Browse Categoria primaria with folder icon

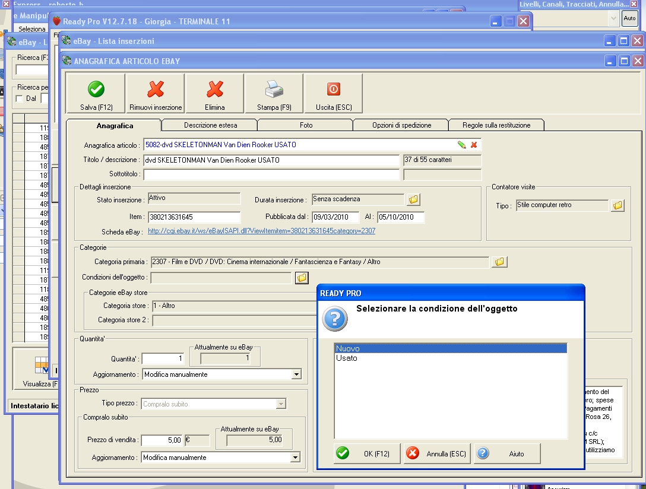[499, 262]
